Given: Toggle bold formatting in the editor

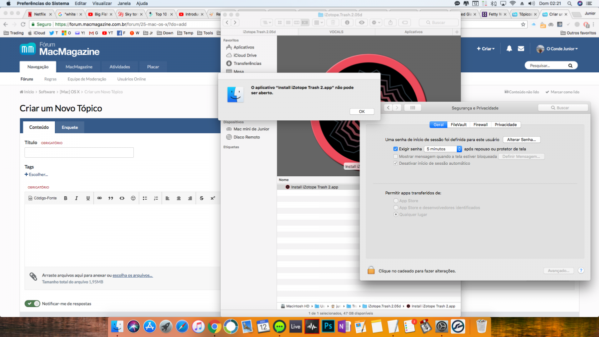Looking at the screenshot, I should pyautogui.click(x=65, y=198).
